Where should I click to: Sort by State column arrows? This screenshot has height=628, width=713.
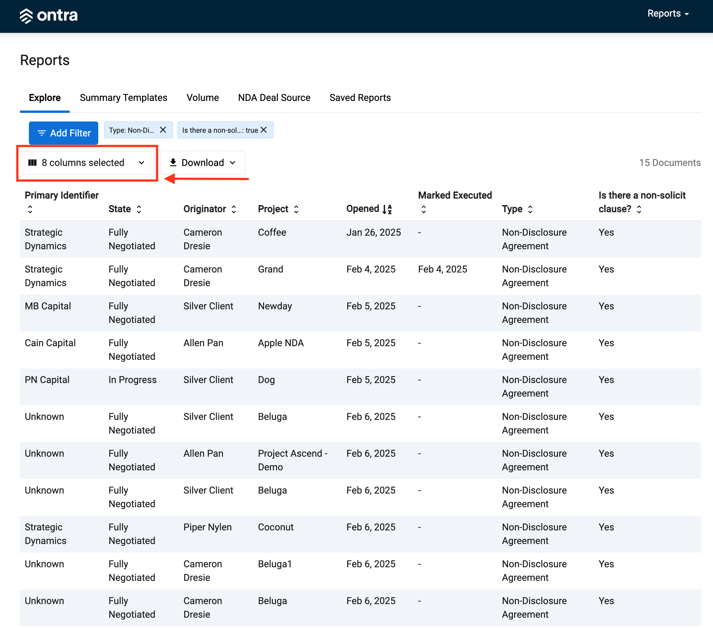pos(139,209)
